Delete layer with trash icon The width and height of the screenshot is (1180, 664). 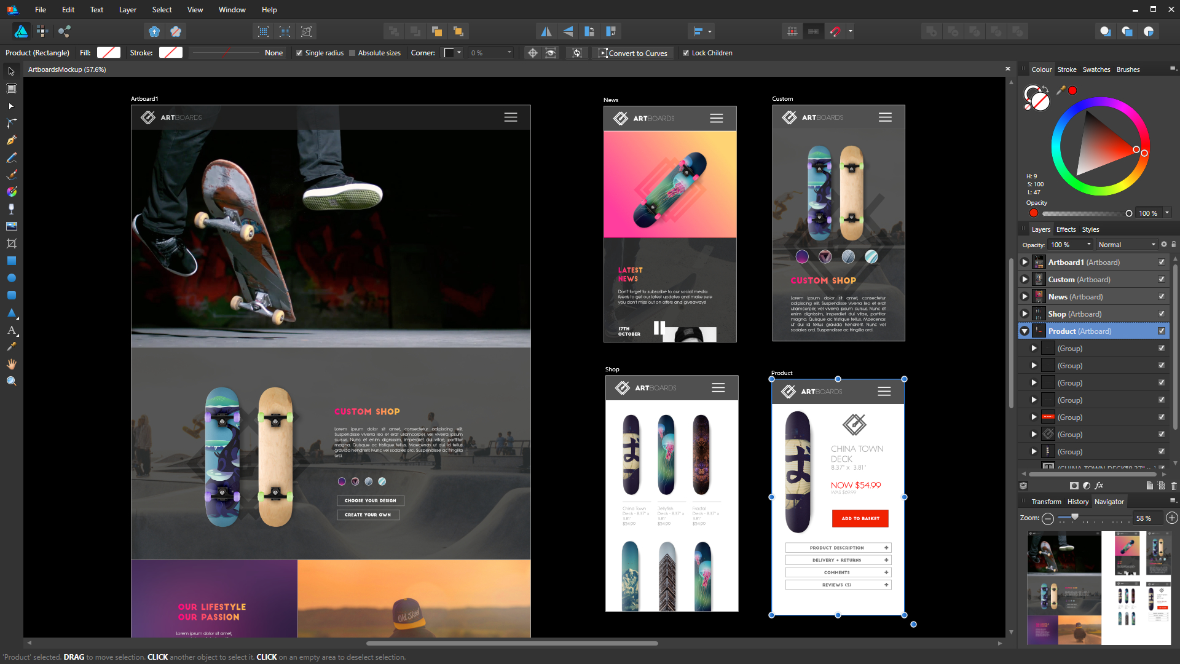coord(1174,486)
